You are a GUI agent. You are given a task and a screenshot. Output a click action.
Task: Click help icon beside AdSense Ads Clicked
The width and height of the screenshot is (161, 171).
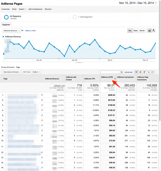pyautogui.click(x=74, y=80)
